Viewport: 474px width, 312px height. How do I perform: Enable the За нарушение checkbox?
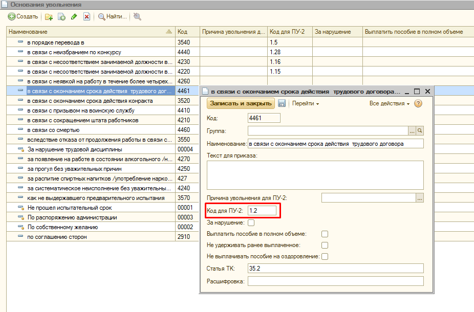coord(251,222)
